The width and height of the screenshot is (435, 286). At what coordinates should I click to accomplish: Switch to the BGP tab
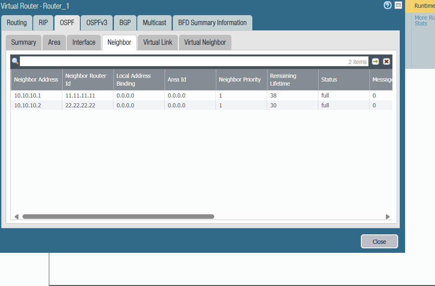(125, 23)
